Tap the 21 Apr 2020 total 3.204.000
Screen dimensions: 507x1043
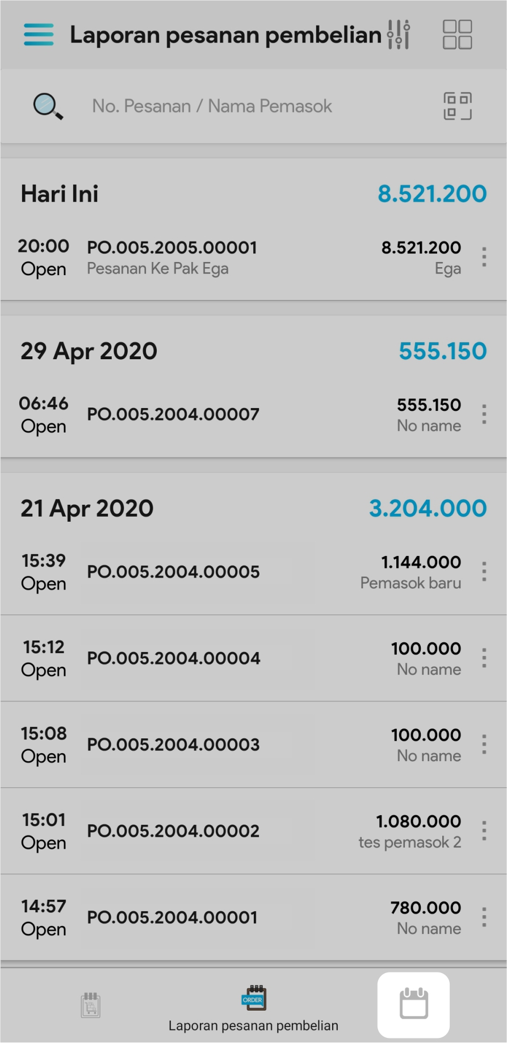tap(428, 508)
